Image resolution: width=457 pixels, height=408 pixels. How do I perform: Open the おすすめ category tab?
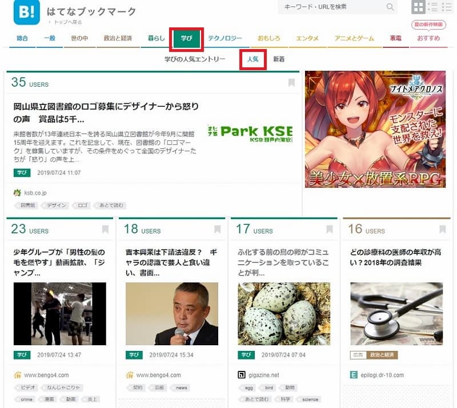tap(428, 38)
